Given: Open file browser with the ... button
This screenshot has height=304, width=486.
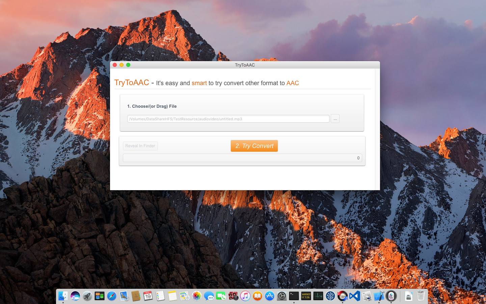Looking at the screenshot, I should click(x=335, y=119).
